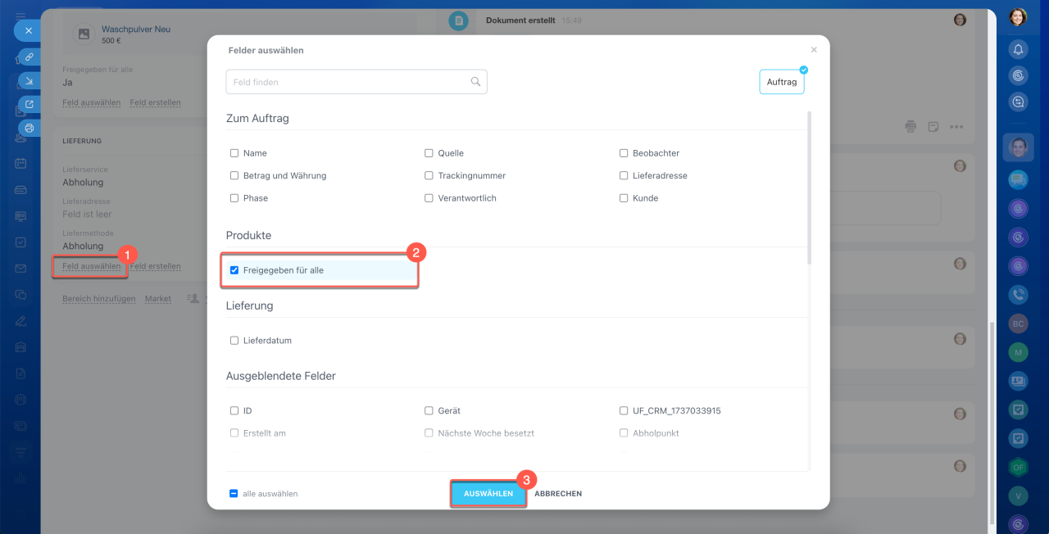Open the Waschpulver Neu product link
This screenshot has height=534, width=1049.
[x=136, y=29]
